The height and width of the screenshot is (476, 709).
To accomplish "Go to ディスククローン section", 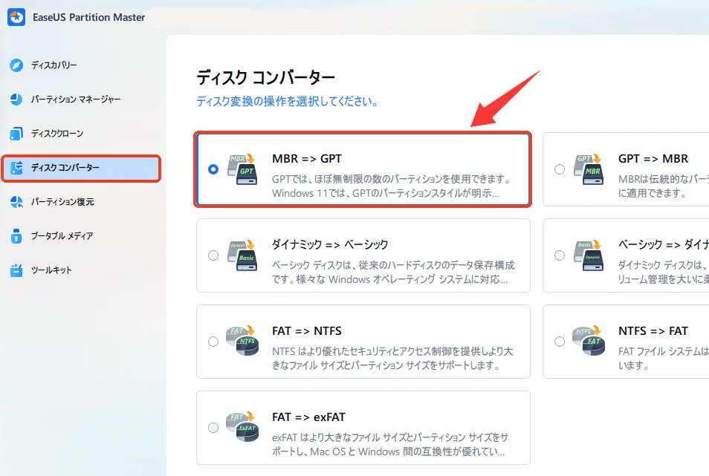I will tap(80, 134).
